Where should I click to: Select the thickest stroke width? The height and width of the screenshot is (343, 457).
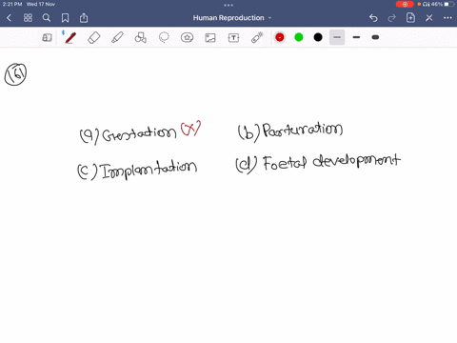(375, 37)
